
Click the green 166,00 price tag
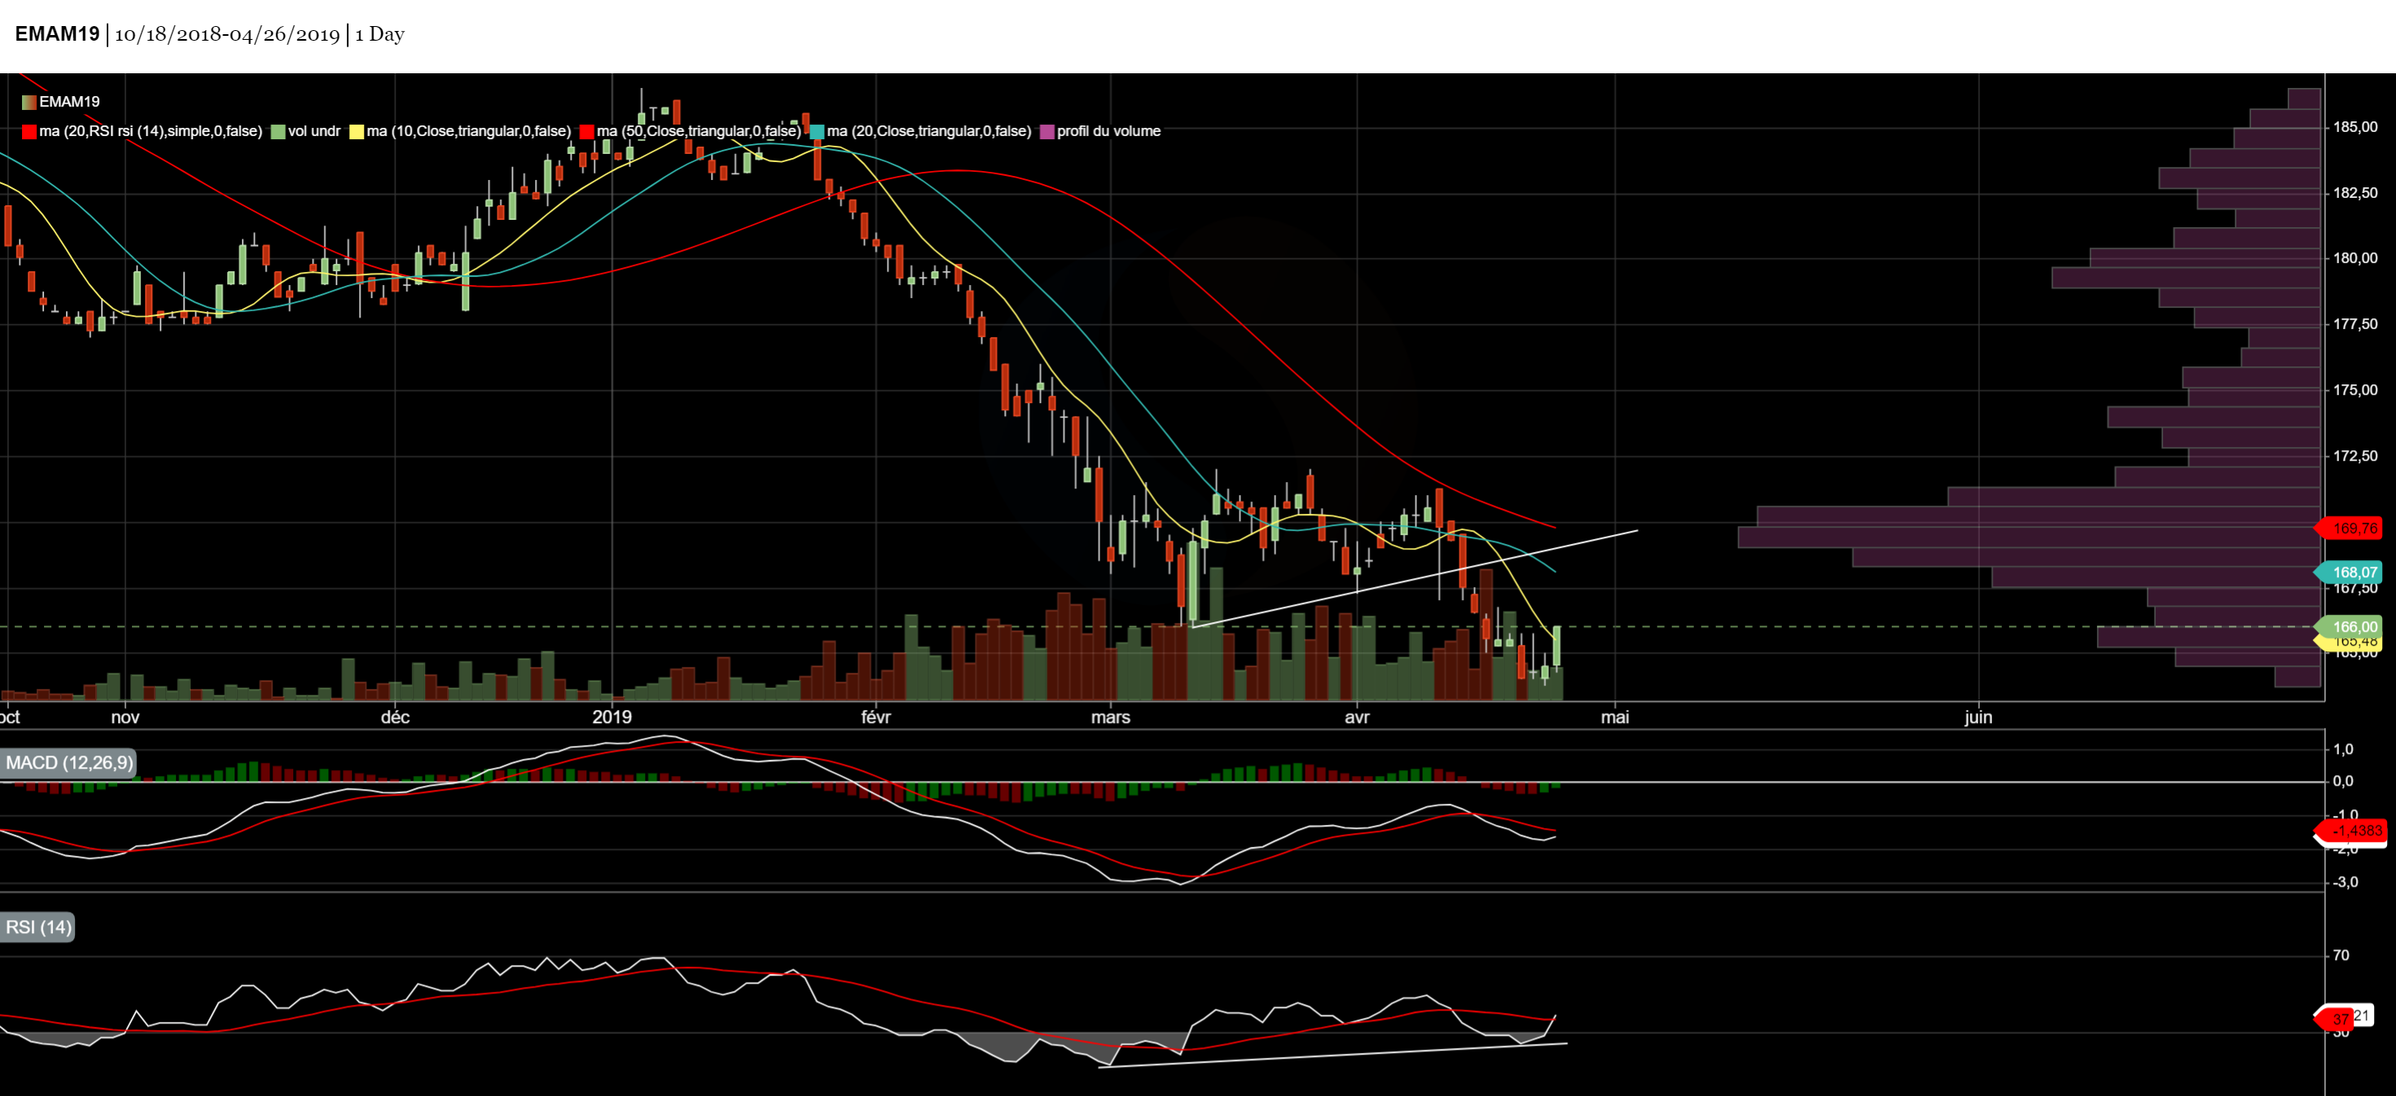[x=2350, y=628]
